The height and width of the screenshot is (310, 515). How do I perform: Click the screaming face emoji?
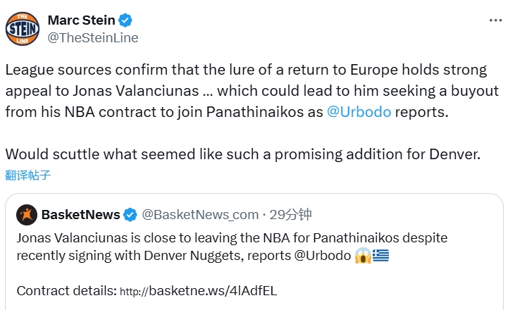point(363,254)
